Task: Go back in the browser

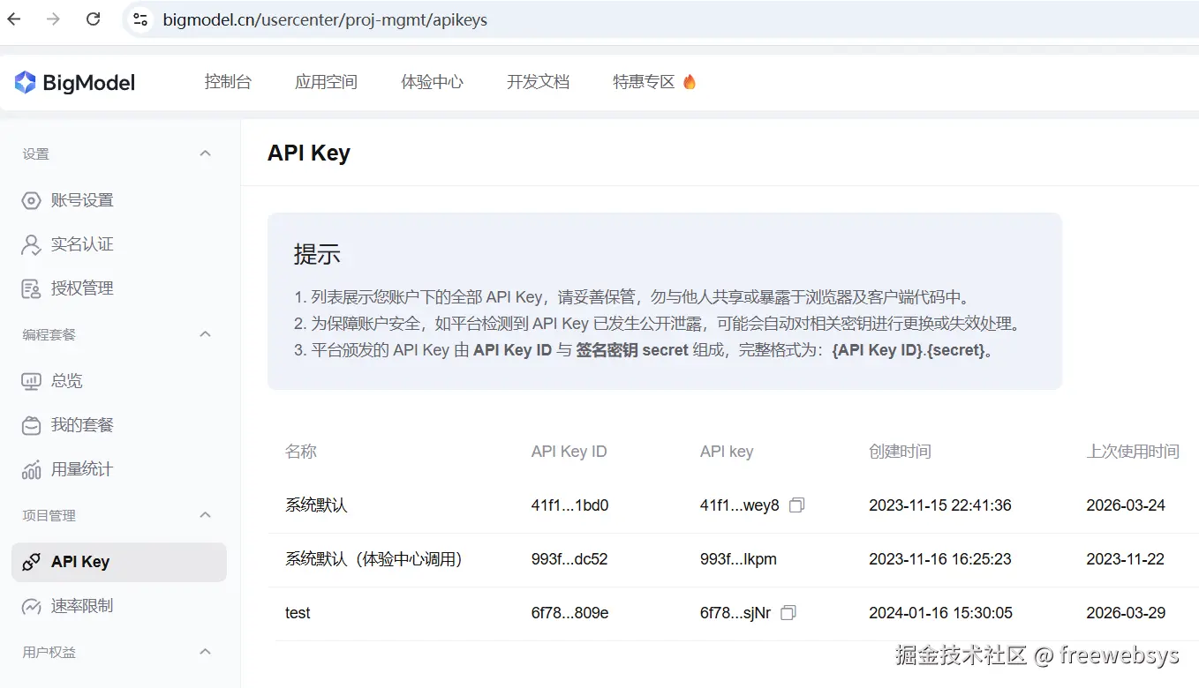Action: click(14, 19)
